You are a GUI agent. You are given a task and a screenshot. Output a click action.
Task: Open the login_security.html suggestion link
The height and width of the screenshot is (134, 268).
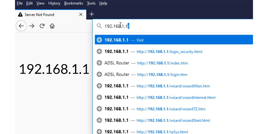click(169, 51)
